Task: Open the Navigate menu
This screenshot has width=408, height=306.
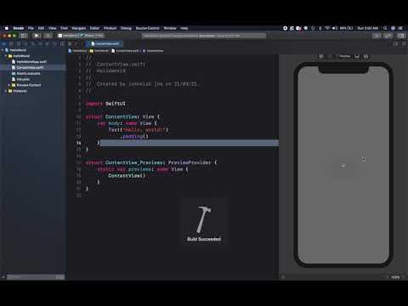Action: coord(79,28)
